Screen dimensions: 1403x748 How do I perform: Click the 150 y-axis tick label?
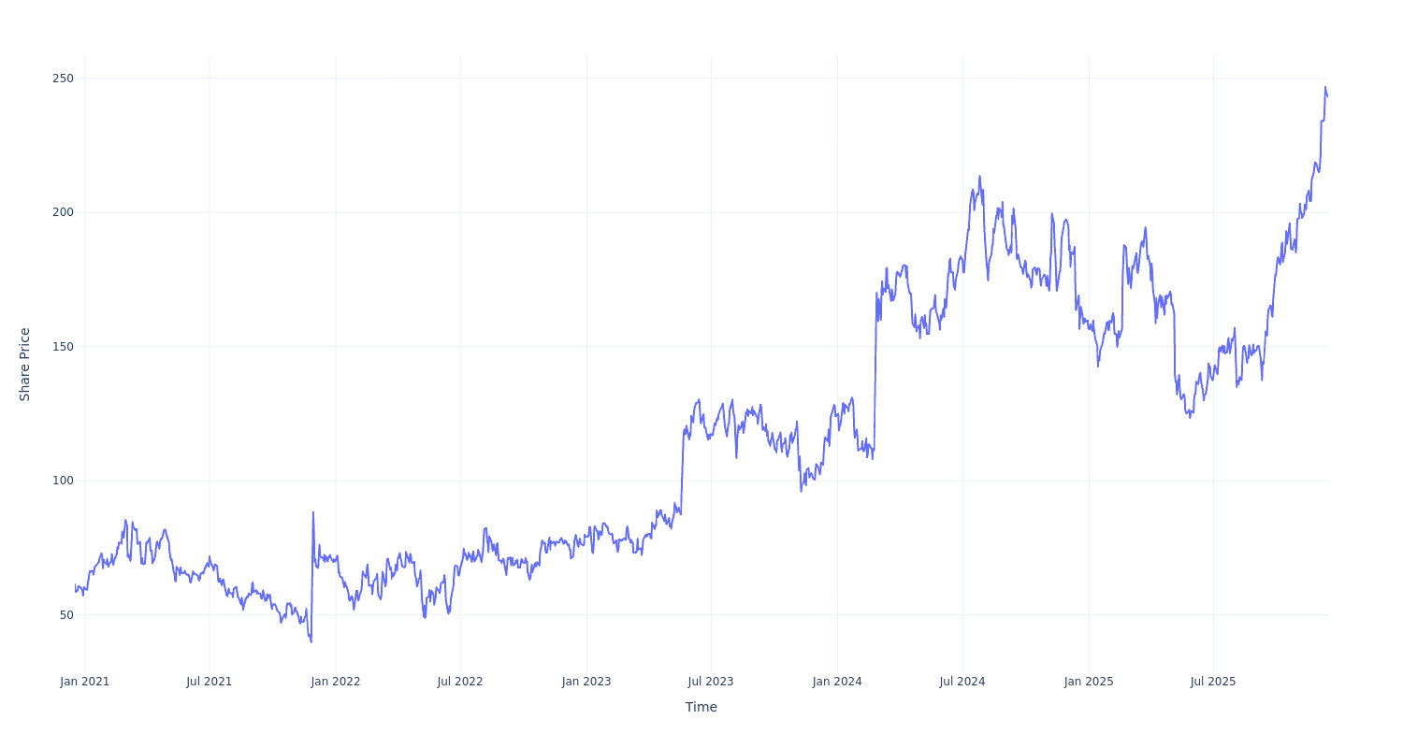pyautogui.click(x=63, y=347)
